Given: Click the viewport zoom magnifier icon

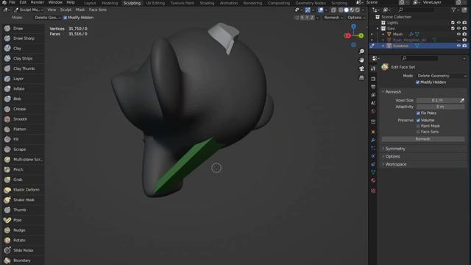Looking at the screenshot, I should click(x=361, y=52).
